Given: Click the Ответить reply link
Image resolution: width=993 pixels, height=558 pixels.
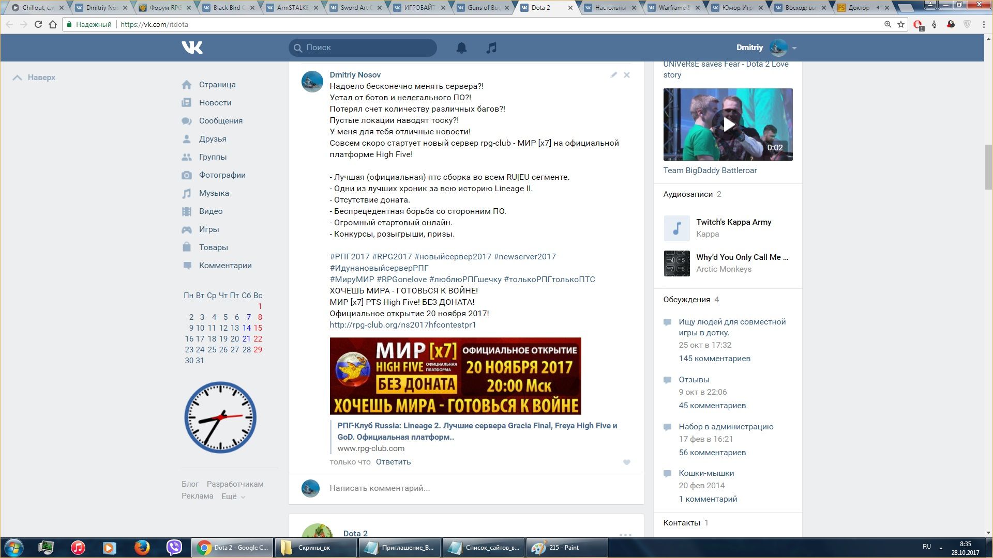Looking at the screenshot, I should tap(393, 462).
